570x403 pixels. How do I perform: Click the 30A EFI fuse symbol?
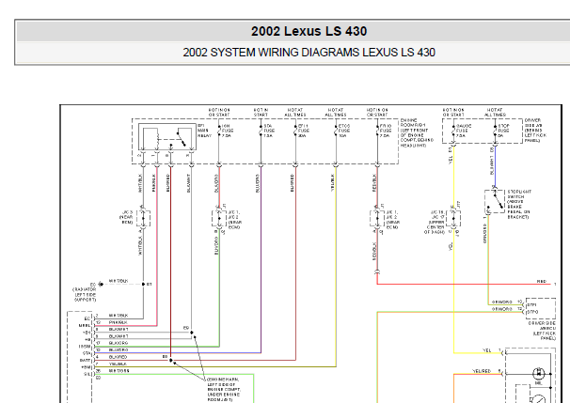tap(295, 131)
